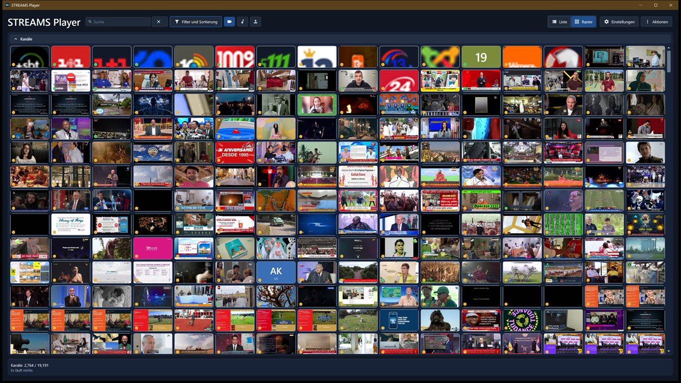Click into the Suche search field

point(118,22)
